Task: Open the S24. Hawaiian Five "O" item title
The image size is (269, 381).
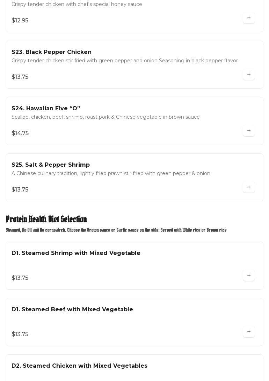Action: tap(46, 109)
